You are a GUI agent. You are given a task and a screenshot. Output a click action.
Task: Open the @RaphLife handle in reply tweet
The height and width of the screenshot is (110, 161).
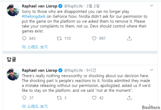(74, 70)
